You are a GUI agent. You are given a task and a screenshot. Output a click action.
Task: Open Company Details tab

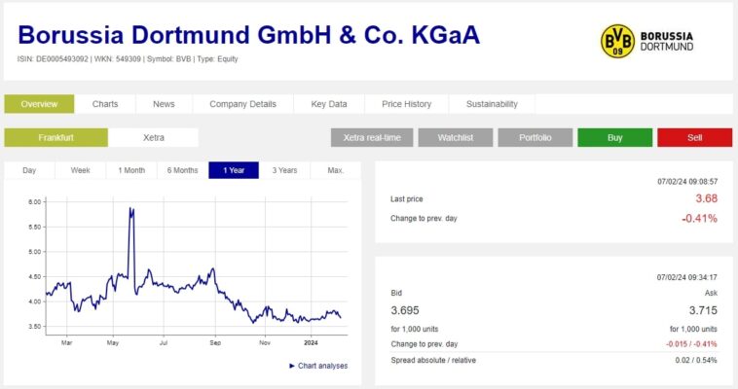tap(242, 104)
